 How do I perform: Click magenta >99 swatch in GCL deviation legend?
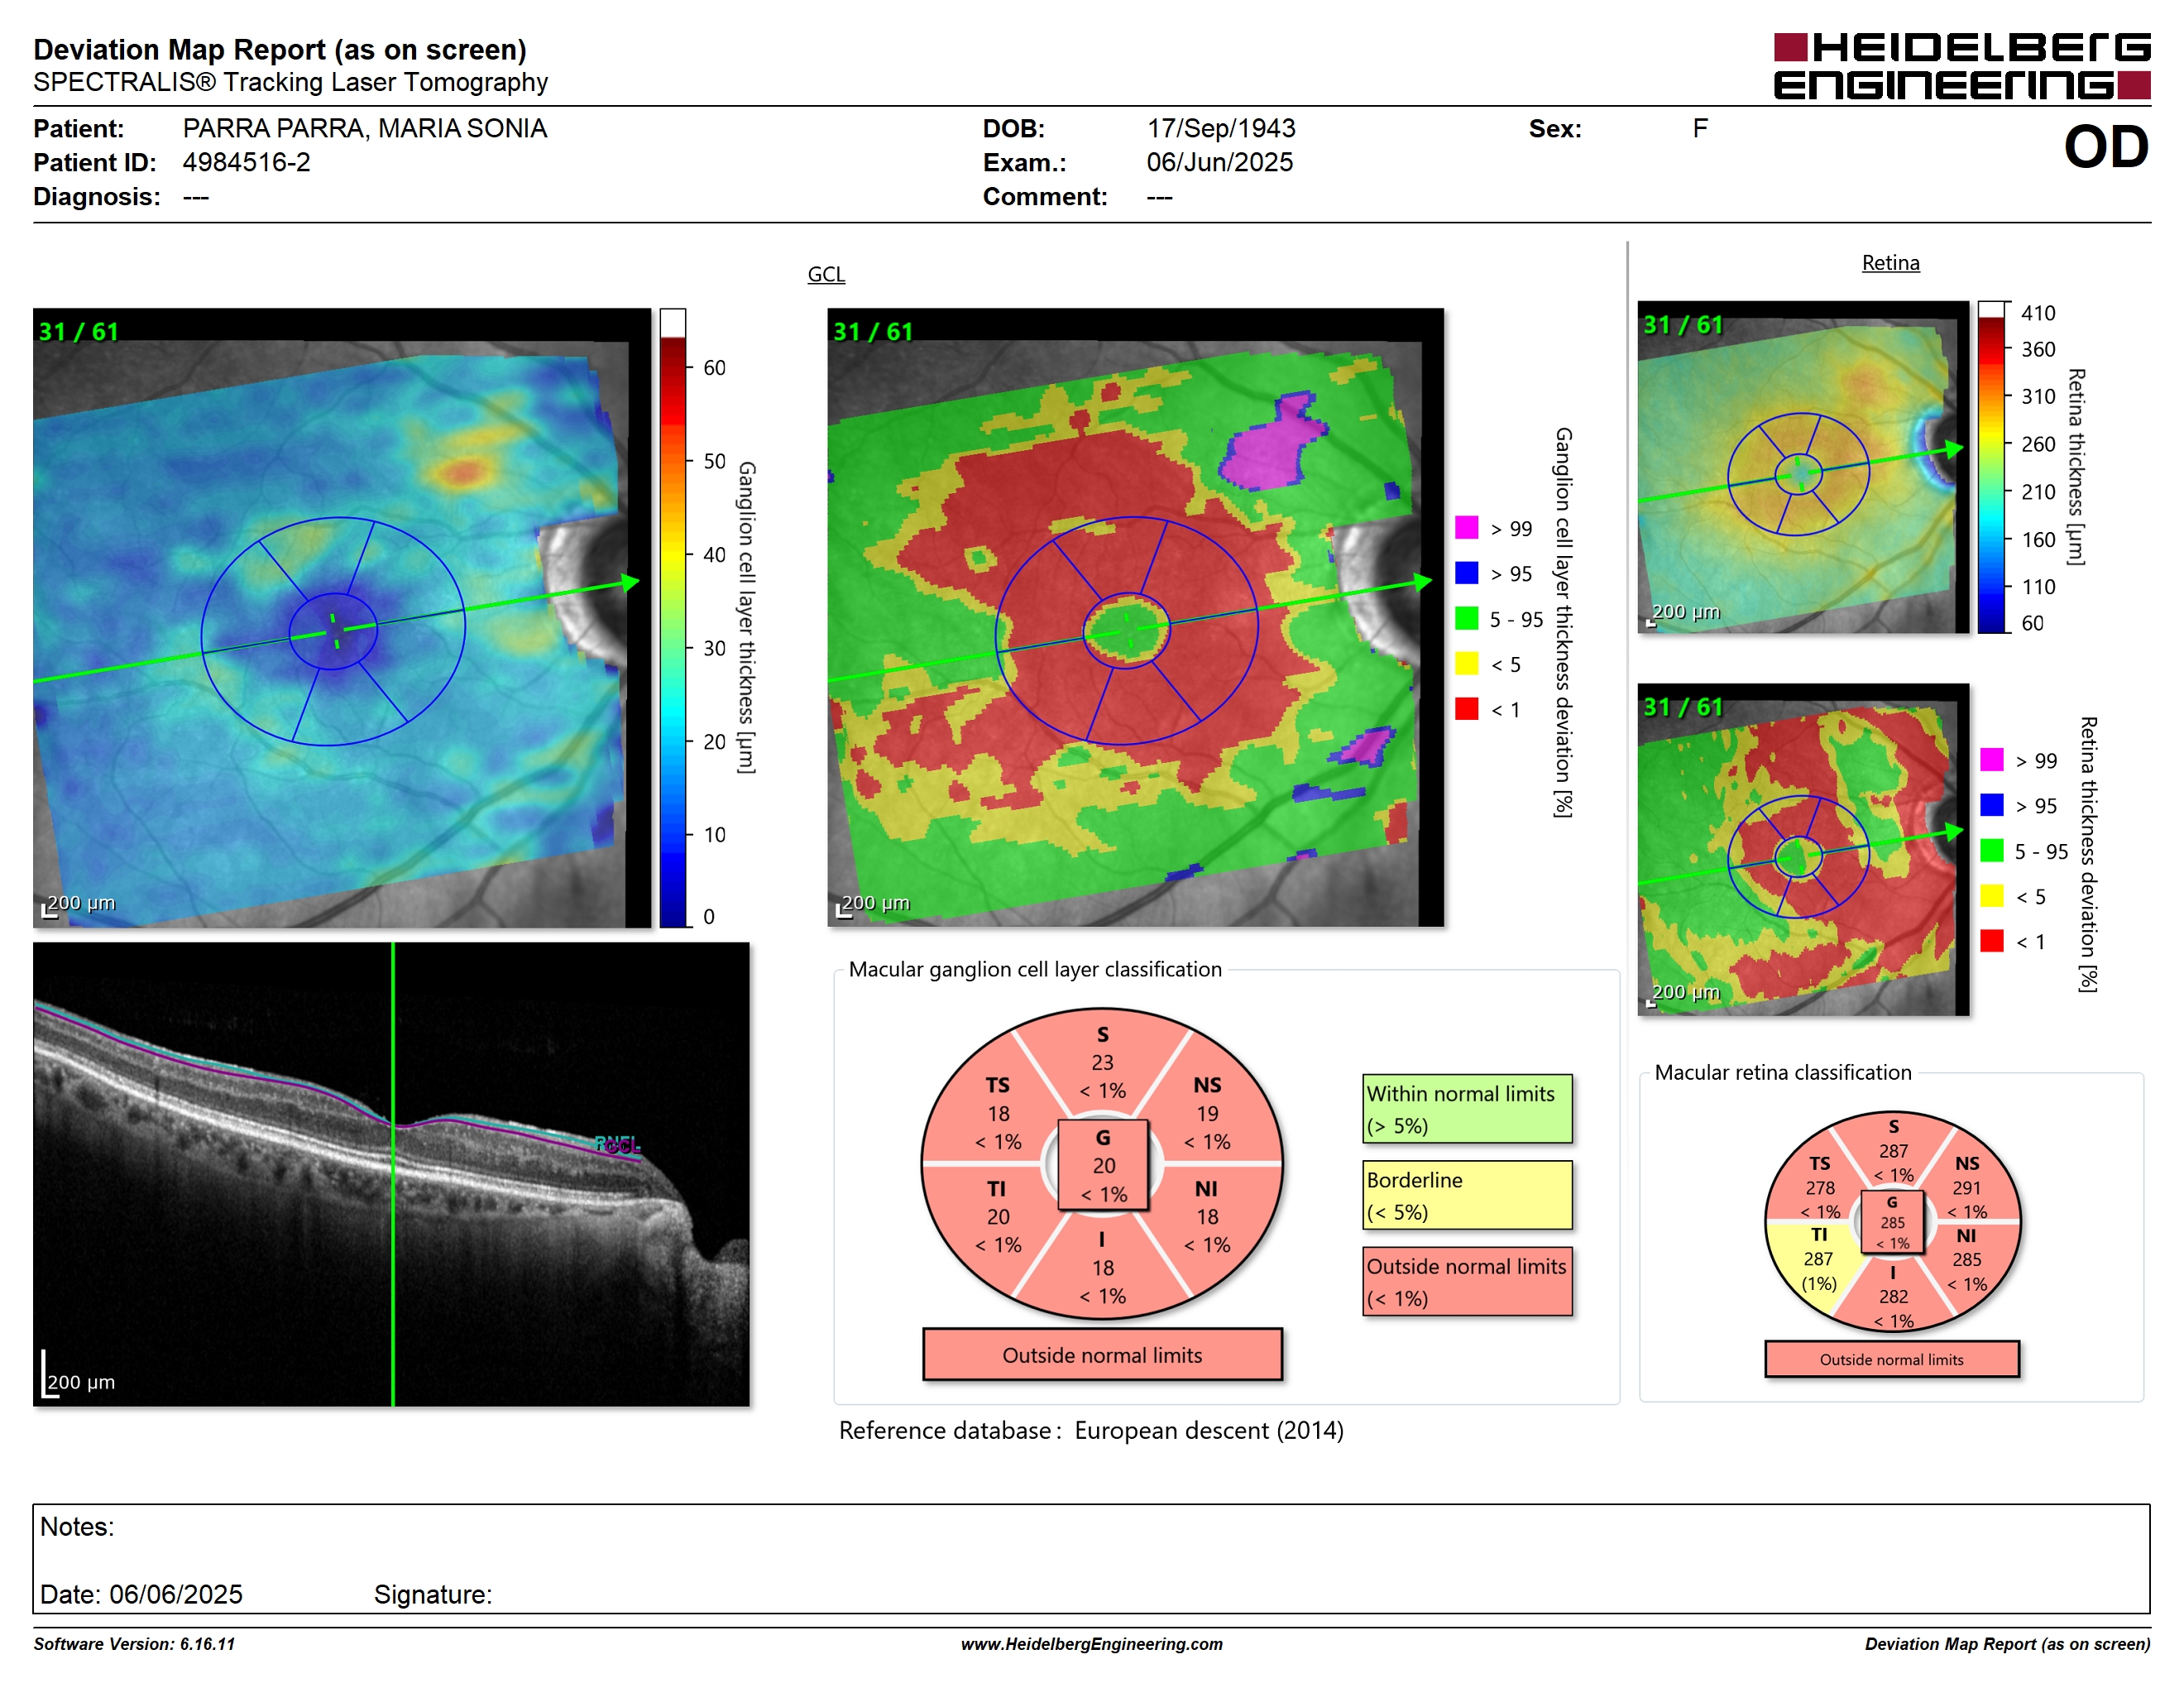pyautogui.click(x=1466, y=527)
